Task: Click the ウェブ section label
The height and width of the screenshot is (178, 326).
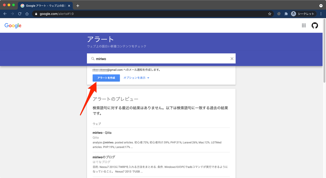Action: tap(97, 124)
